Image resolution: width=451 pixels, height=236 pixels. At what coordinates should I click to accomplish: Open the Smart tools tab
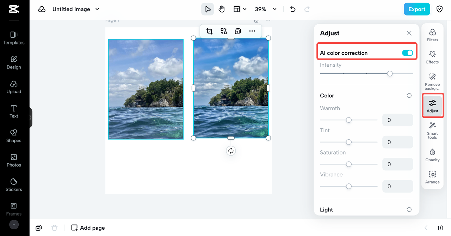(432, 131)
